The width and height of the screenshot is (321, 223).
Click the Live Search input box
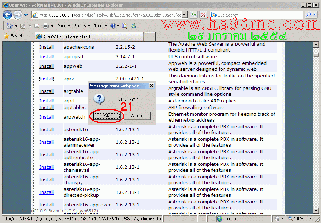(256, 15)
